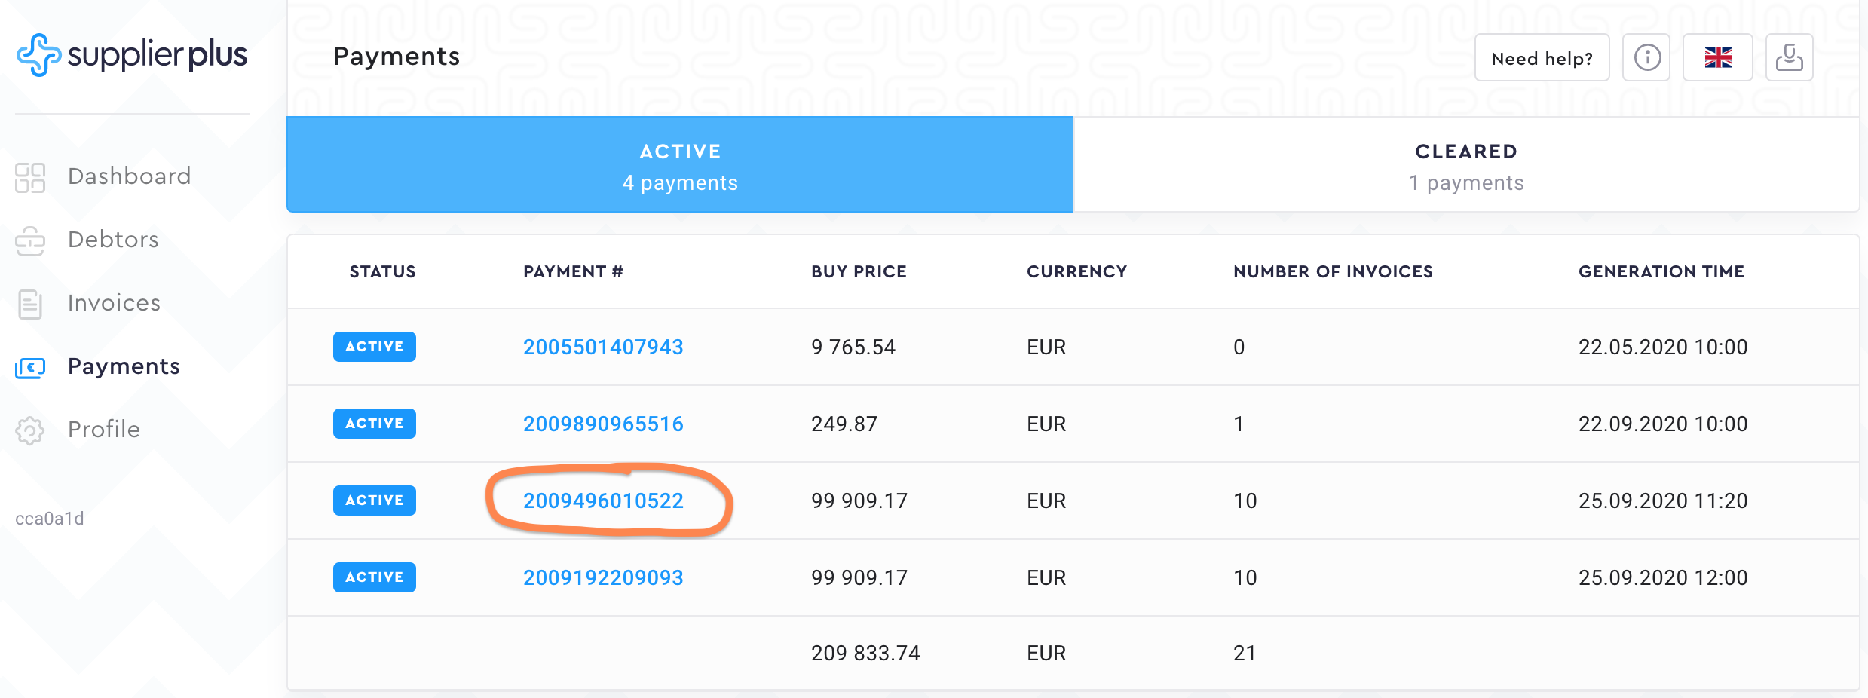Click the Buy Price column header
1868x698 pixels.
[x=859, y=272]
